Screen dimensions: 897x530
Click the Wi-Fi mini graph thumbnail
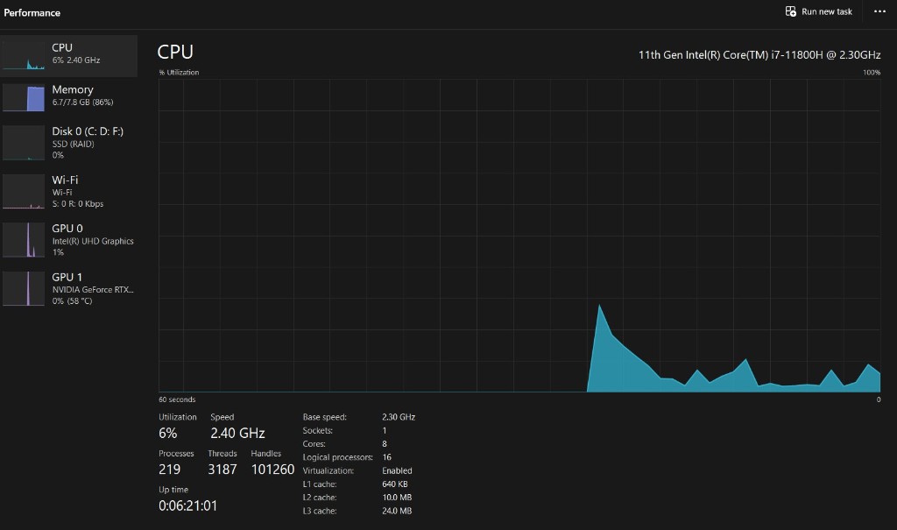tap(24, 192)
